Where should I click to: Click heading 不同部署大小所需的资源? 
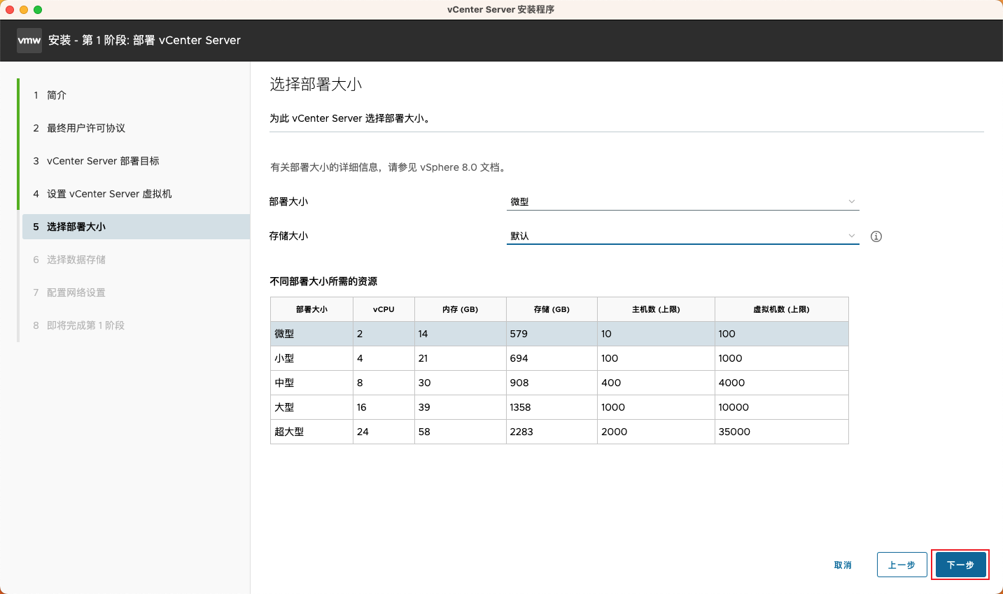pos(323,281)
